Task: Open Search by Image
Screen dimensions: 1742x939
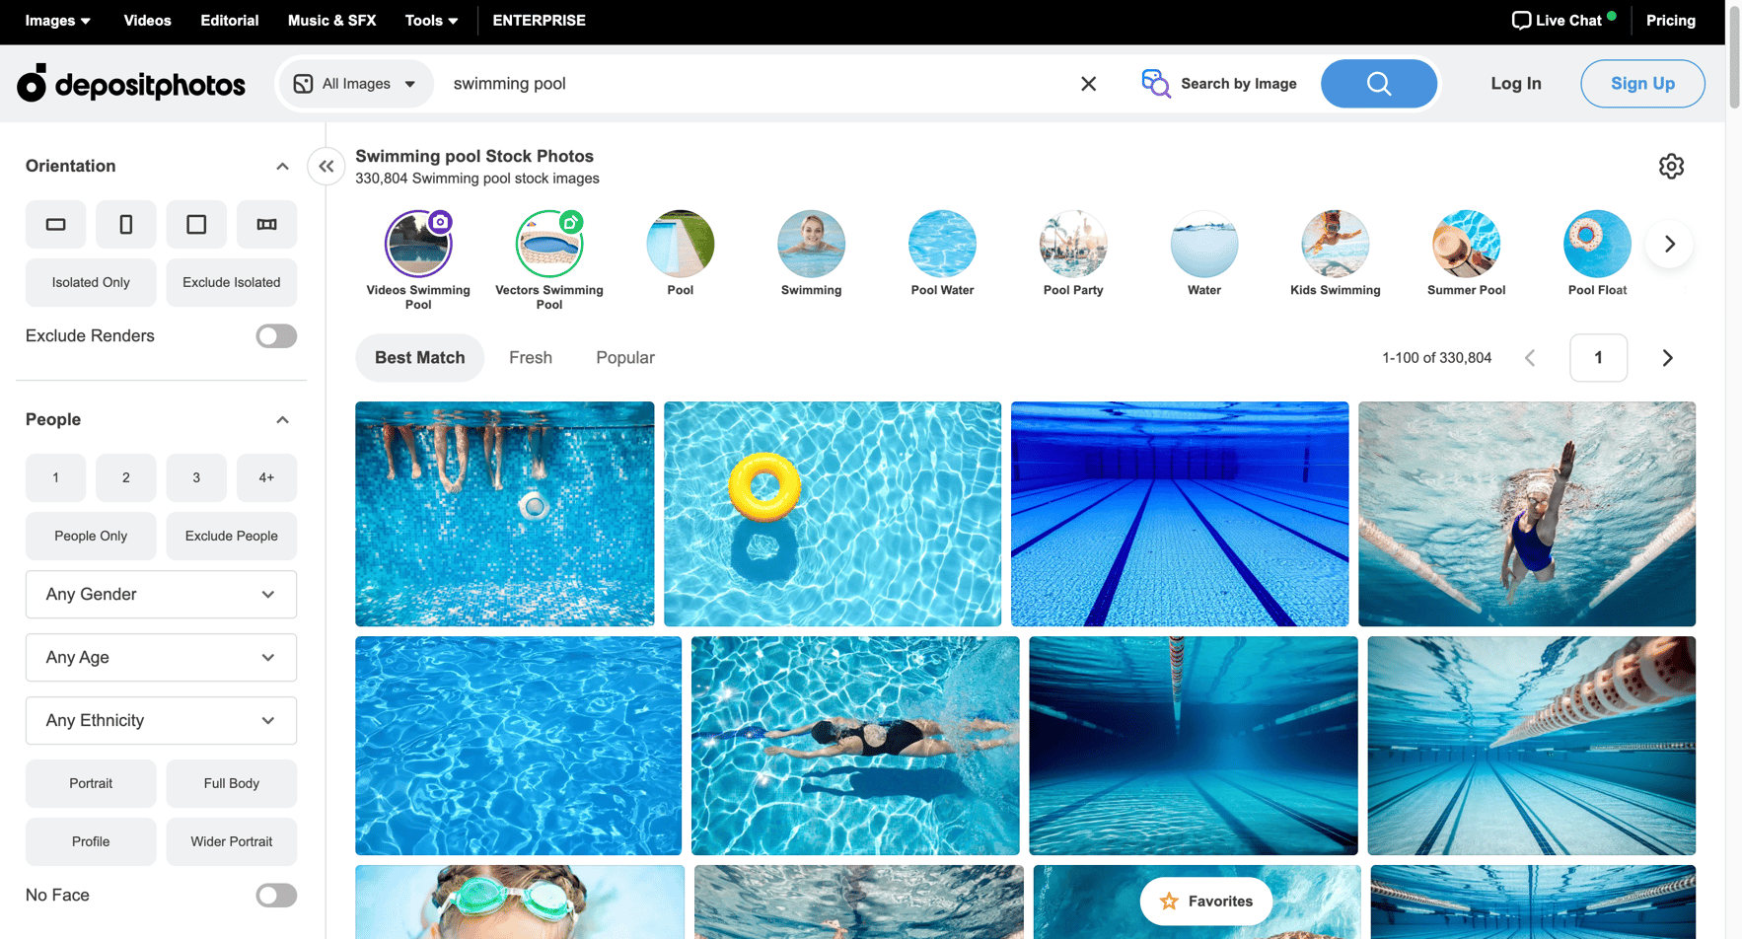Action: pyautogui.click(x=1219, y=84)
